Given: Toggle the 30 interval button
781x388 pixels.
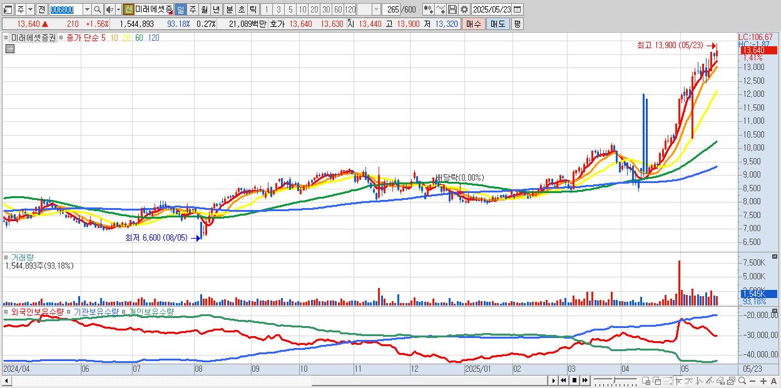Looking at the screenshot, I should (326, 9).
